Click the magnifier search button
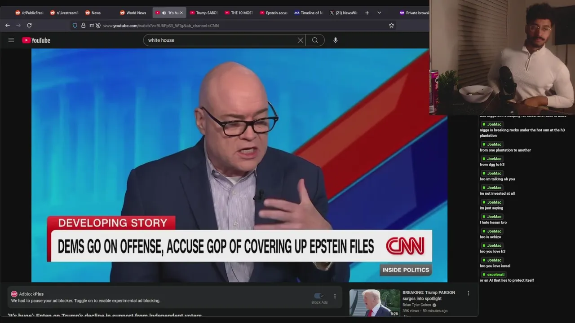575x323 pixels. pyautogui.click(x=315, y=40)
